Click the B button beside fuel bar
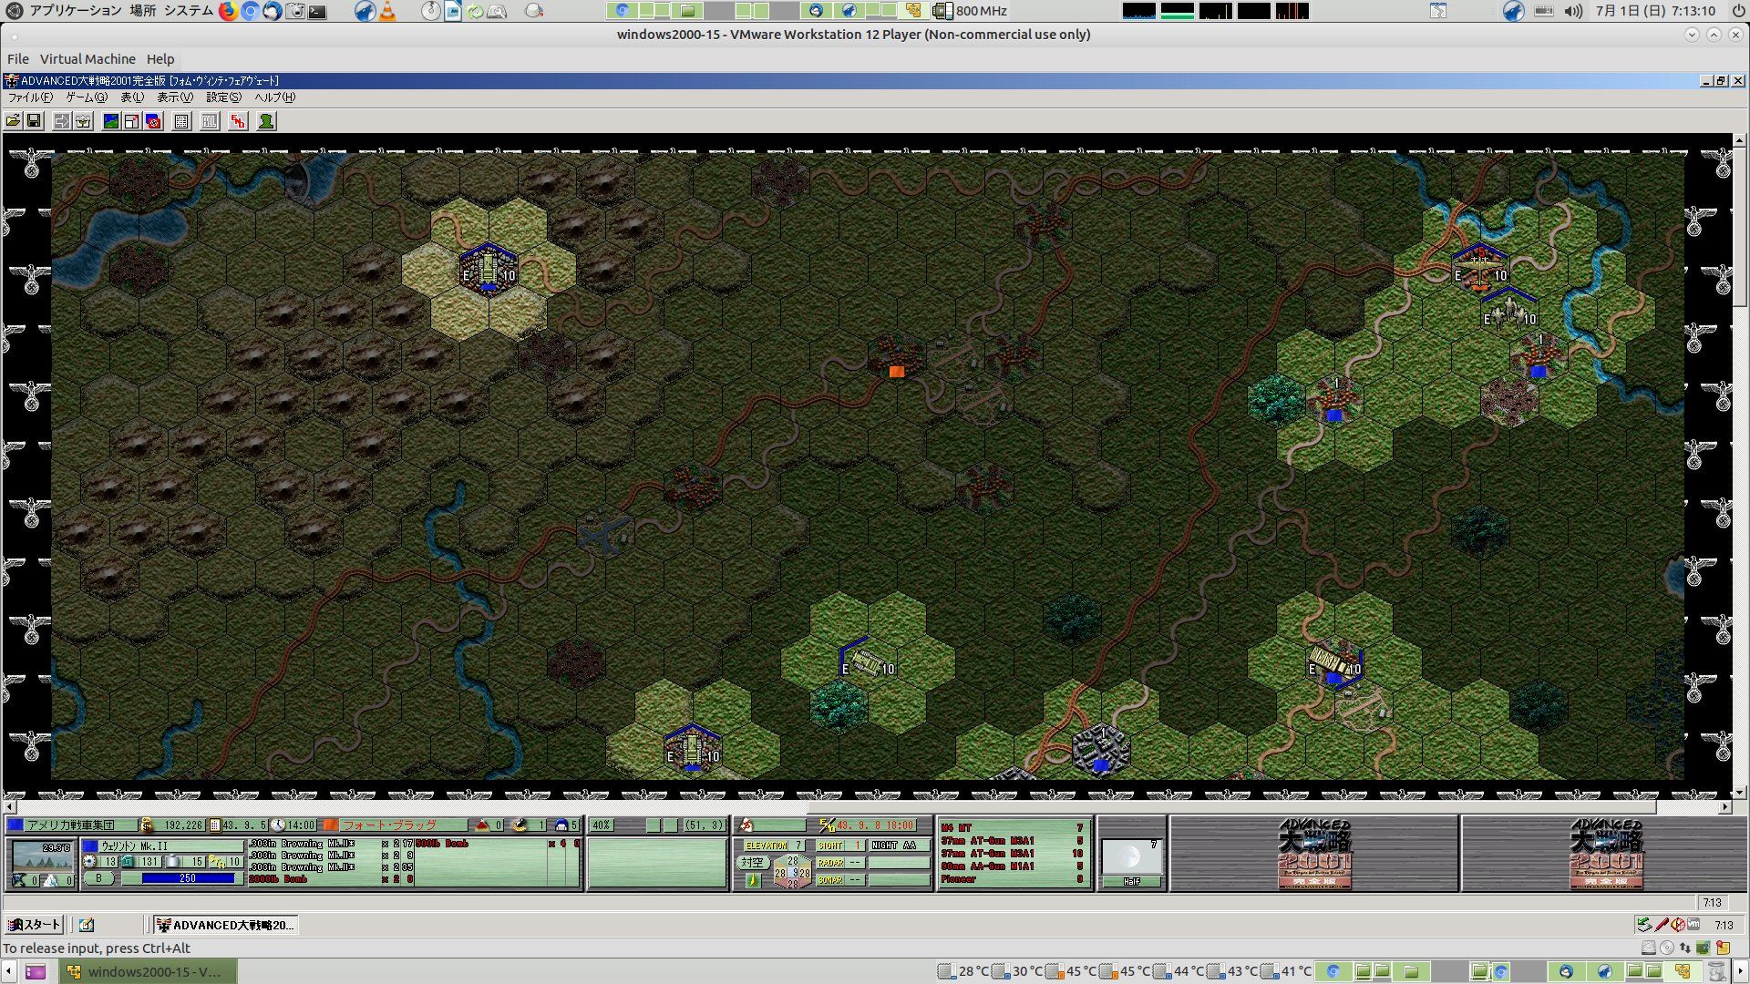The height and width of the screenshot is (984, 1750). pos(98,878)
